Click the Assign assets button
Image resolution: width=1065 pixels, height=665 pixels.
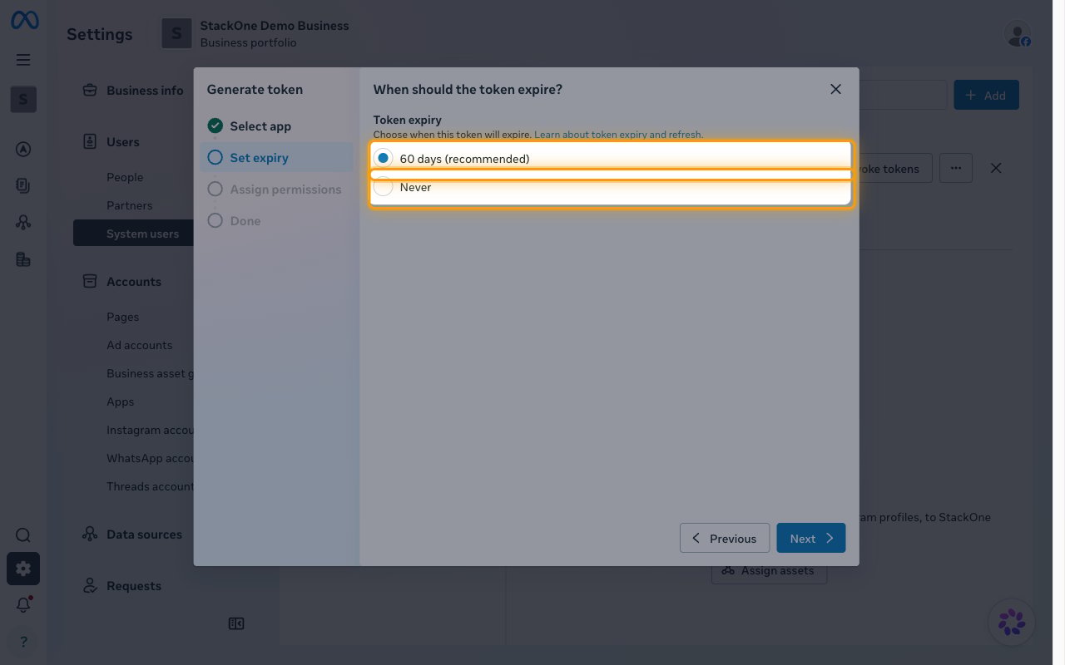[x=769, y=570]
